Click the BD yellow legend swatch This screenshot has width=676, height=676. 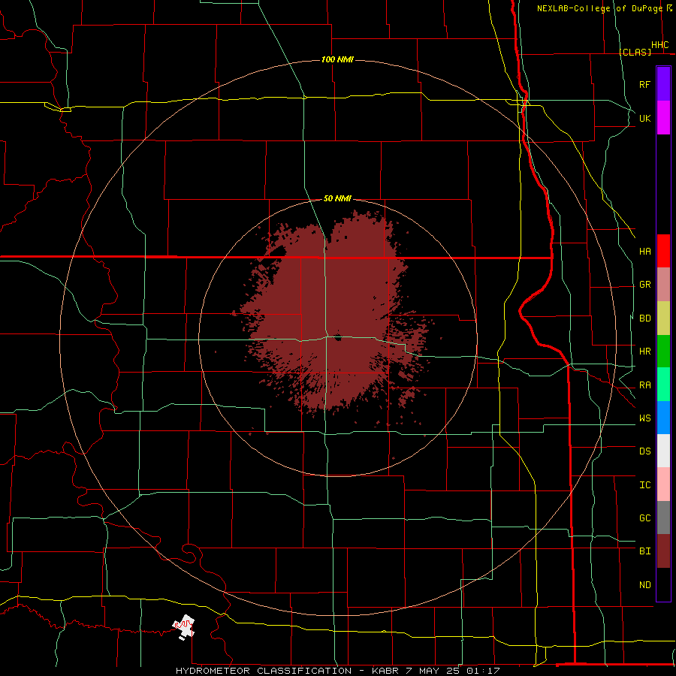click(x=663, y=318)
